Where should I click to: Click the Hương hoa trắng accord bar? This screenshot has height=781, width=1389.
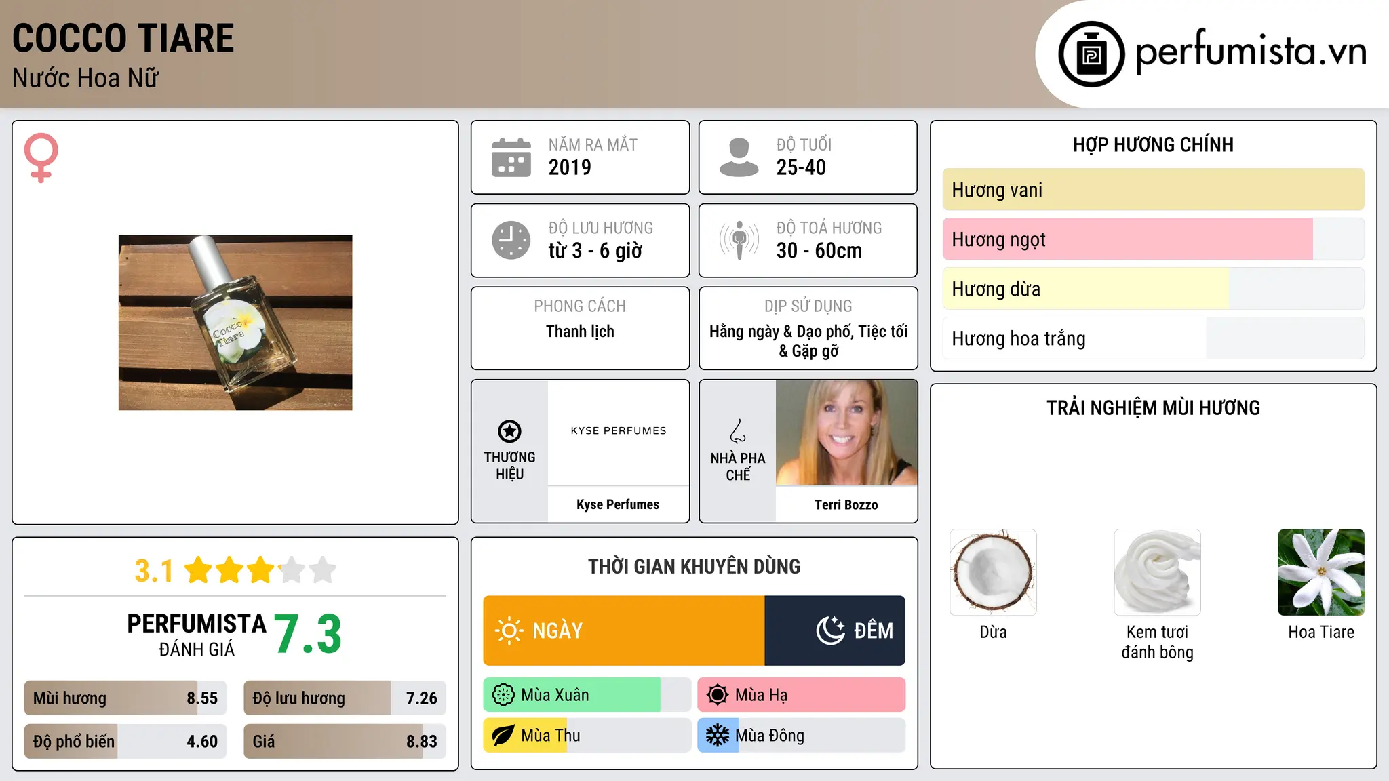(1154, 338)
